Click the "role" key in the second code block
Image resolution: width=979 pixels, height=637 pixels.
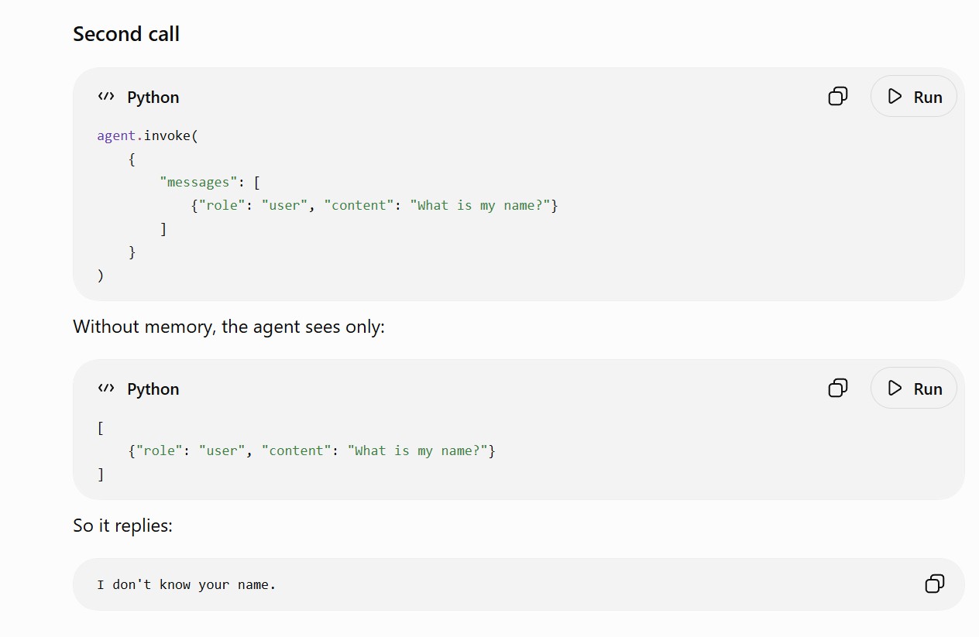(x=160, y=450)
